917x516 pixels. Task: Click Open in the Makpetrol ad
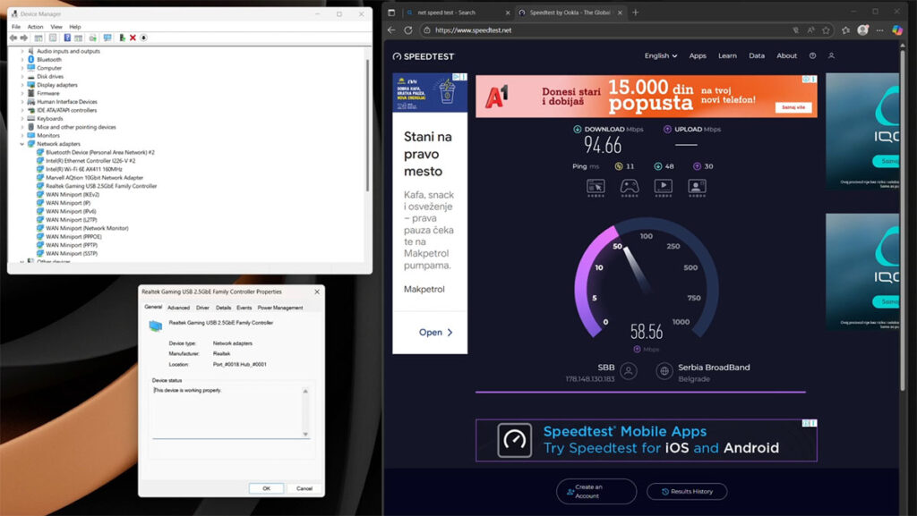(x=435, y=332)
